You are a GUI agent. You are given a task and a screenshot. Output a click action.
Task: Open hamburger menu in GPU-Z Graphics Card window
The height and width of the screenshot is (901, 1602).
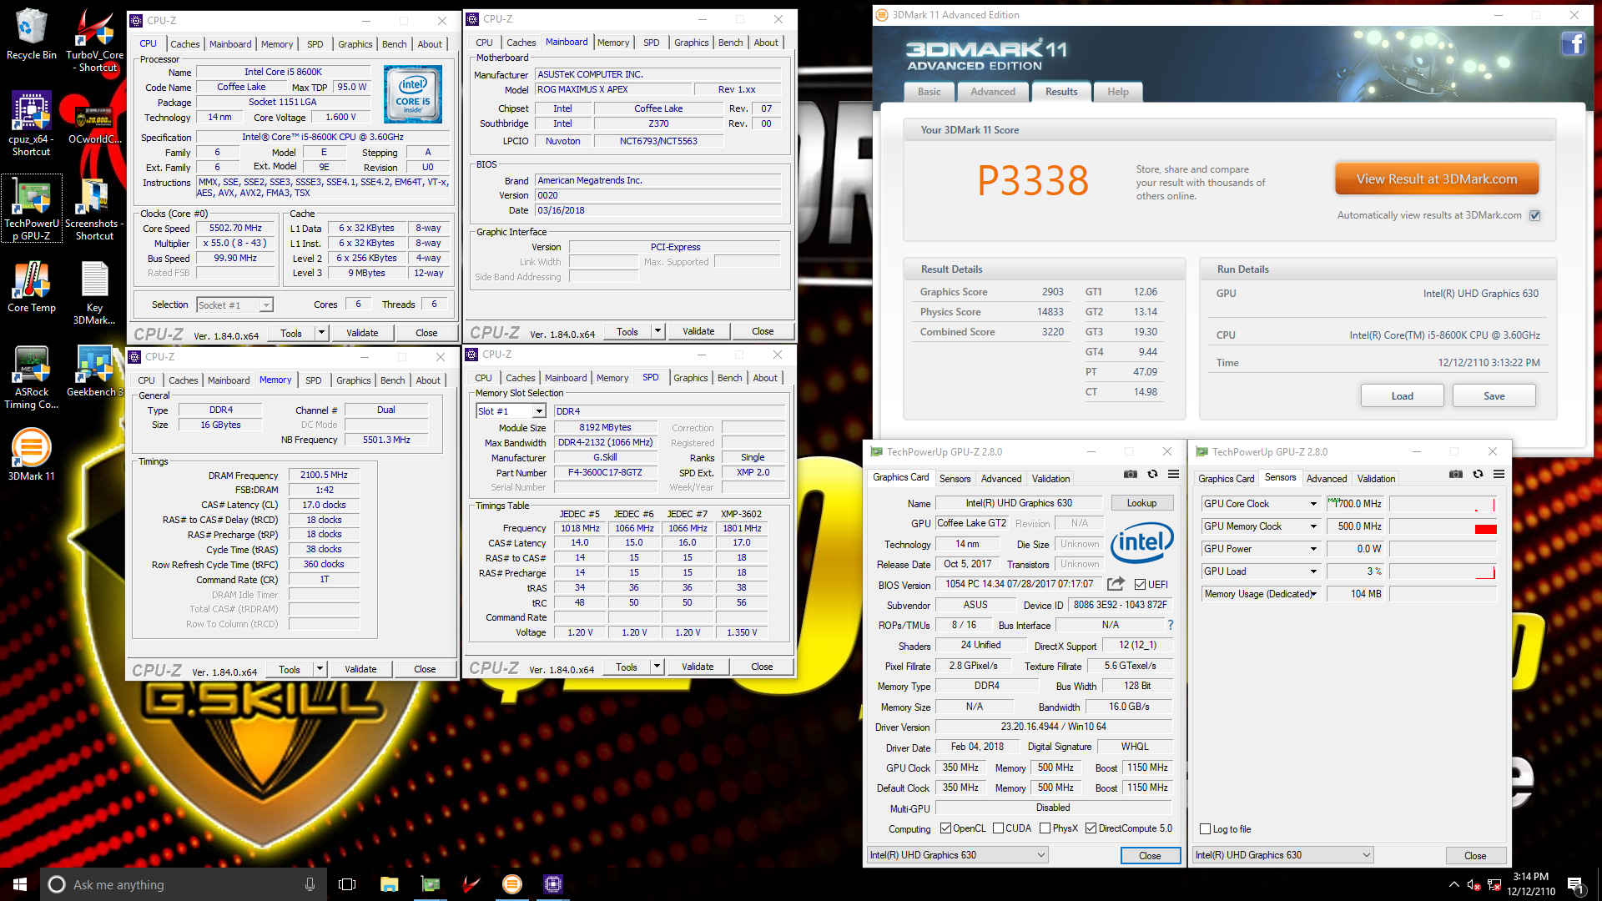coord(1173,475)
